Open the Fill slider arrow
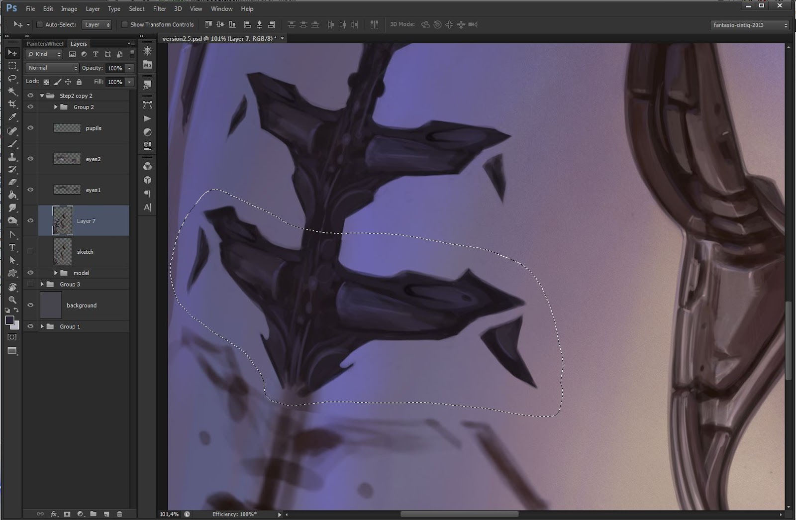This screenshot has width=796, height=520. tap(130, 82)
